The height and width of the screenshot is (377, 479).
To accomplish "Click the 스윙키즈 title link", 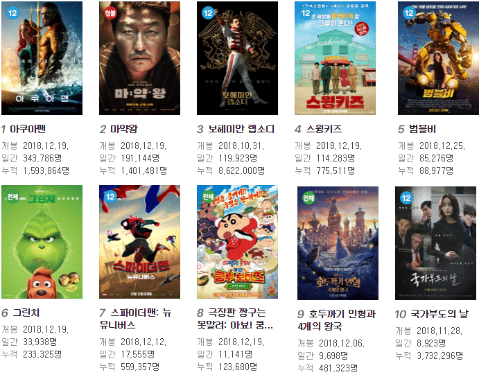I will 324,129.
